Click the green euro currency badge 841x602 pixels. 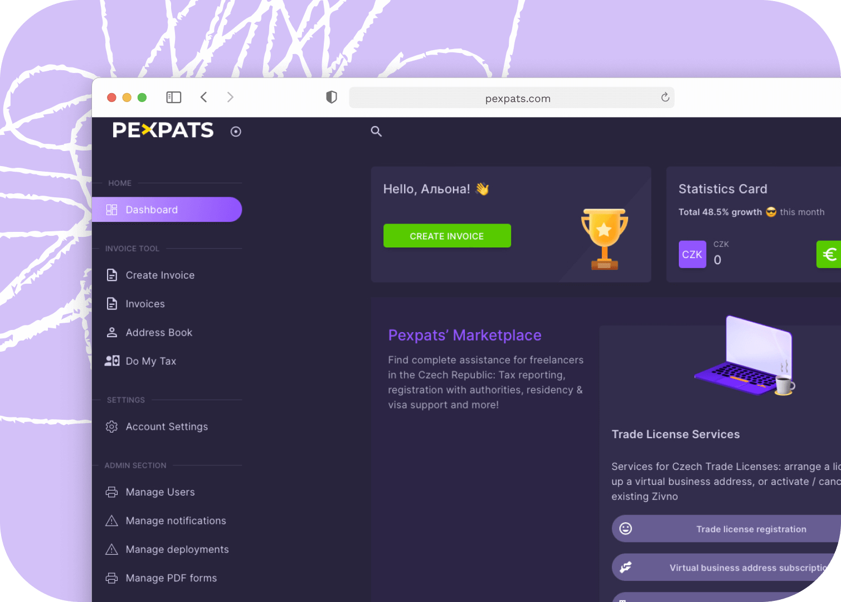829,254
